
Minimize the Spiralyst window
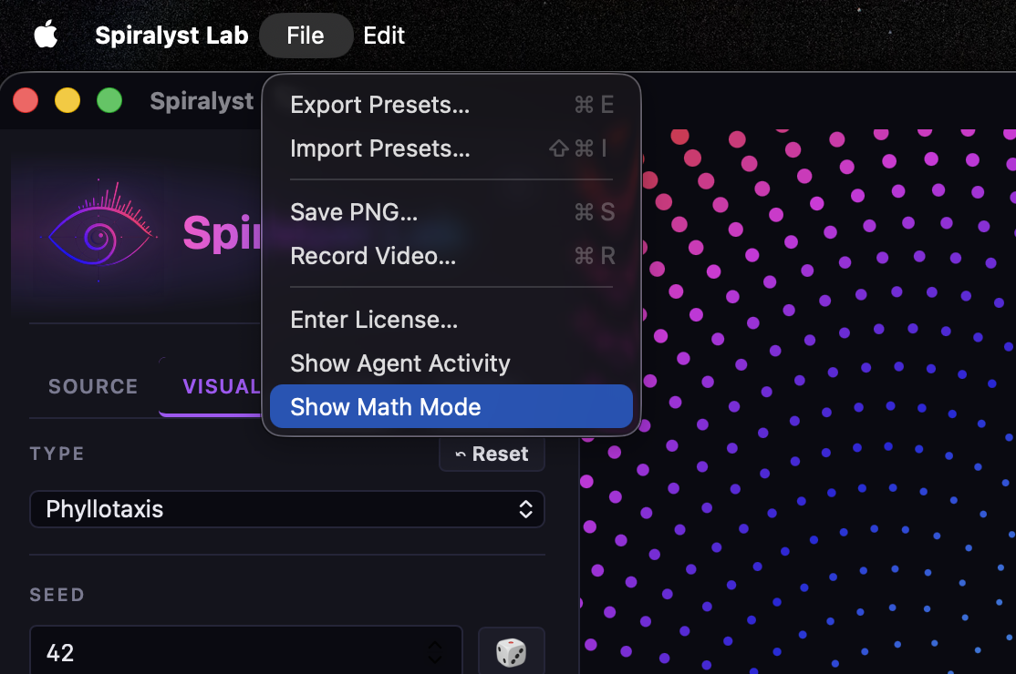pos(67,101)
